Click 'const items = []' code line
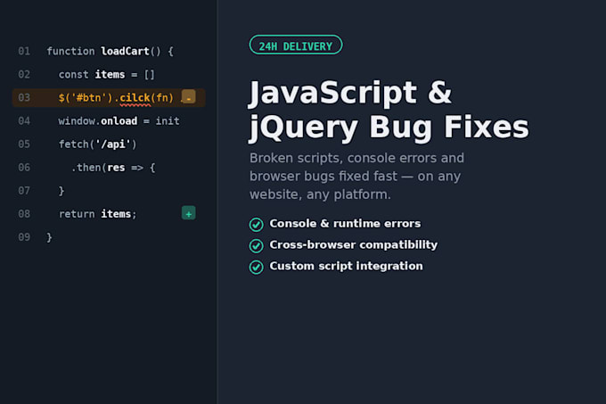606x404 pixels. coord(107,75)
